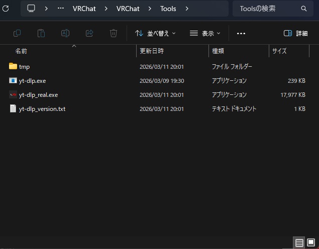Expand the chevron after the PC icon
The width and height of the screenshot is (319, 249).
tap(46, 9)
